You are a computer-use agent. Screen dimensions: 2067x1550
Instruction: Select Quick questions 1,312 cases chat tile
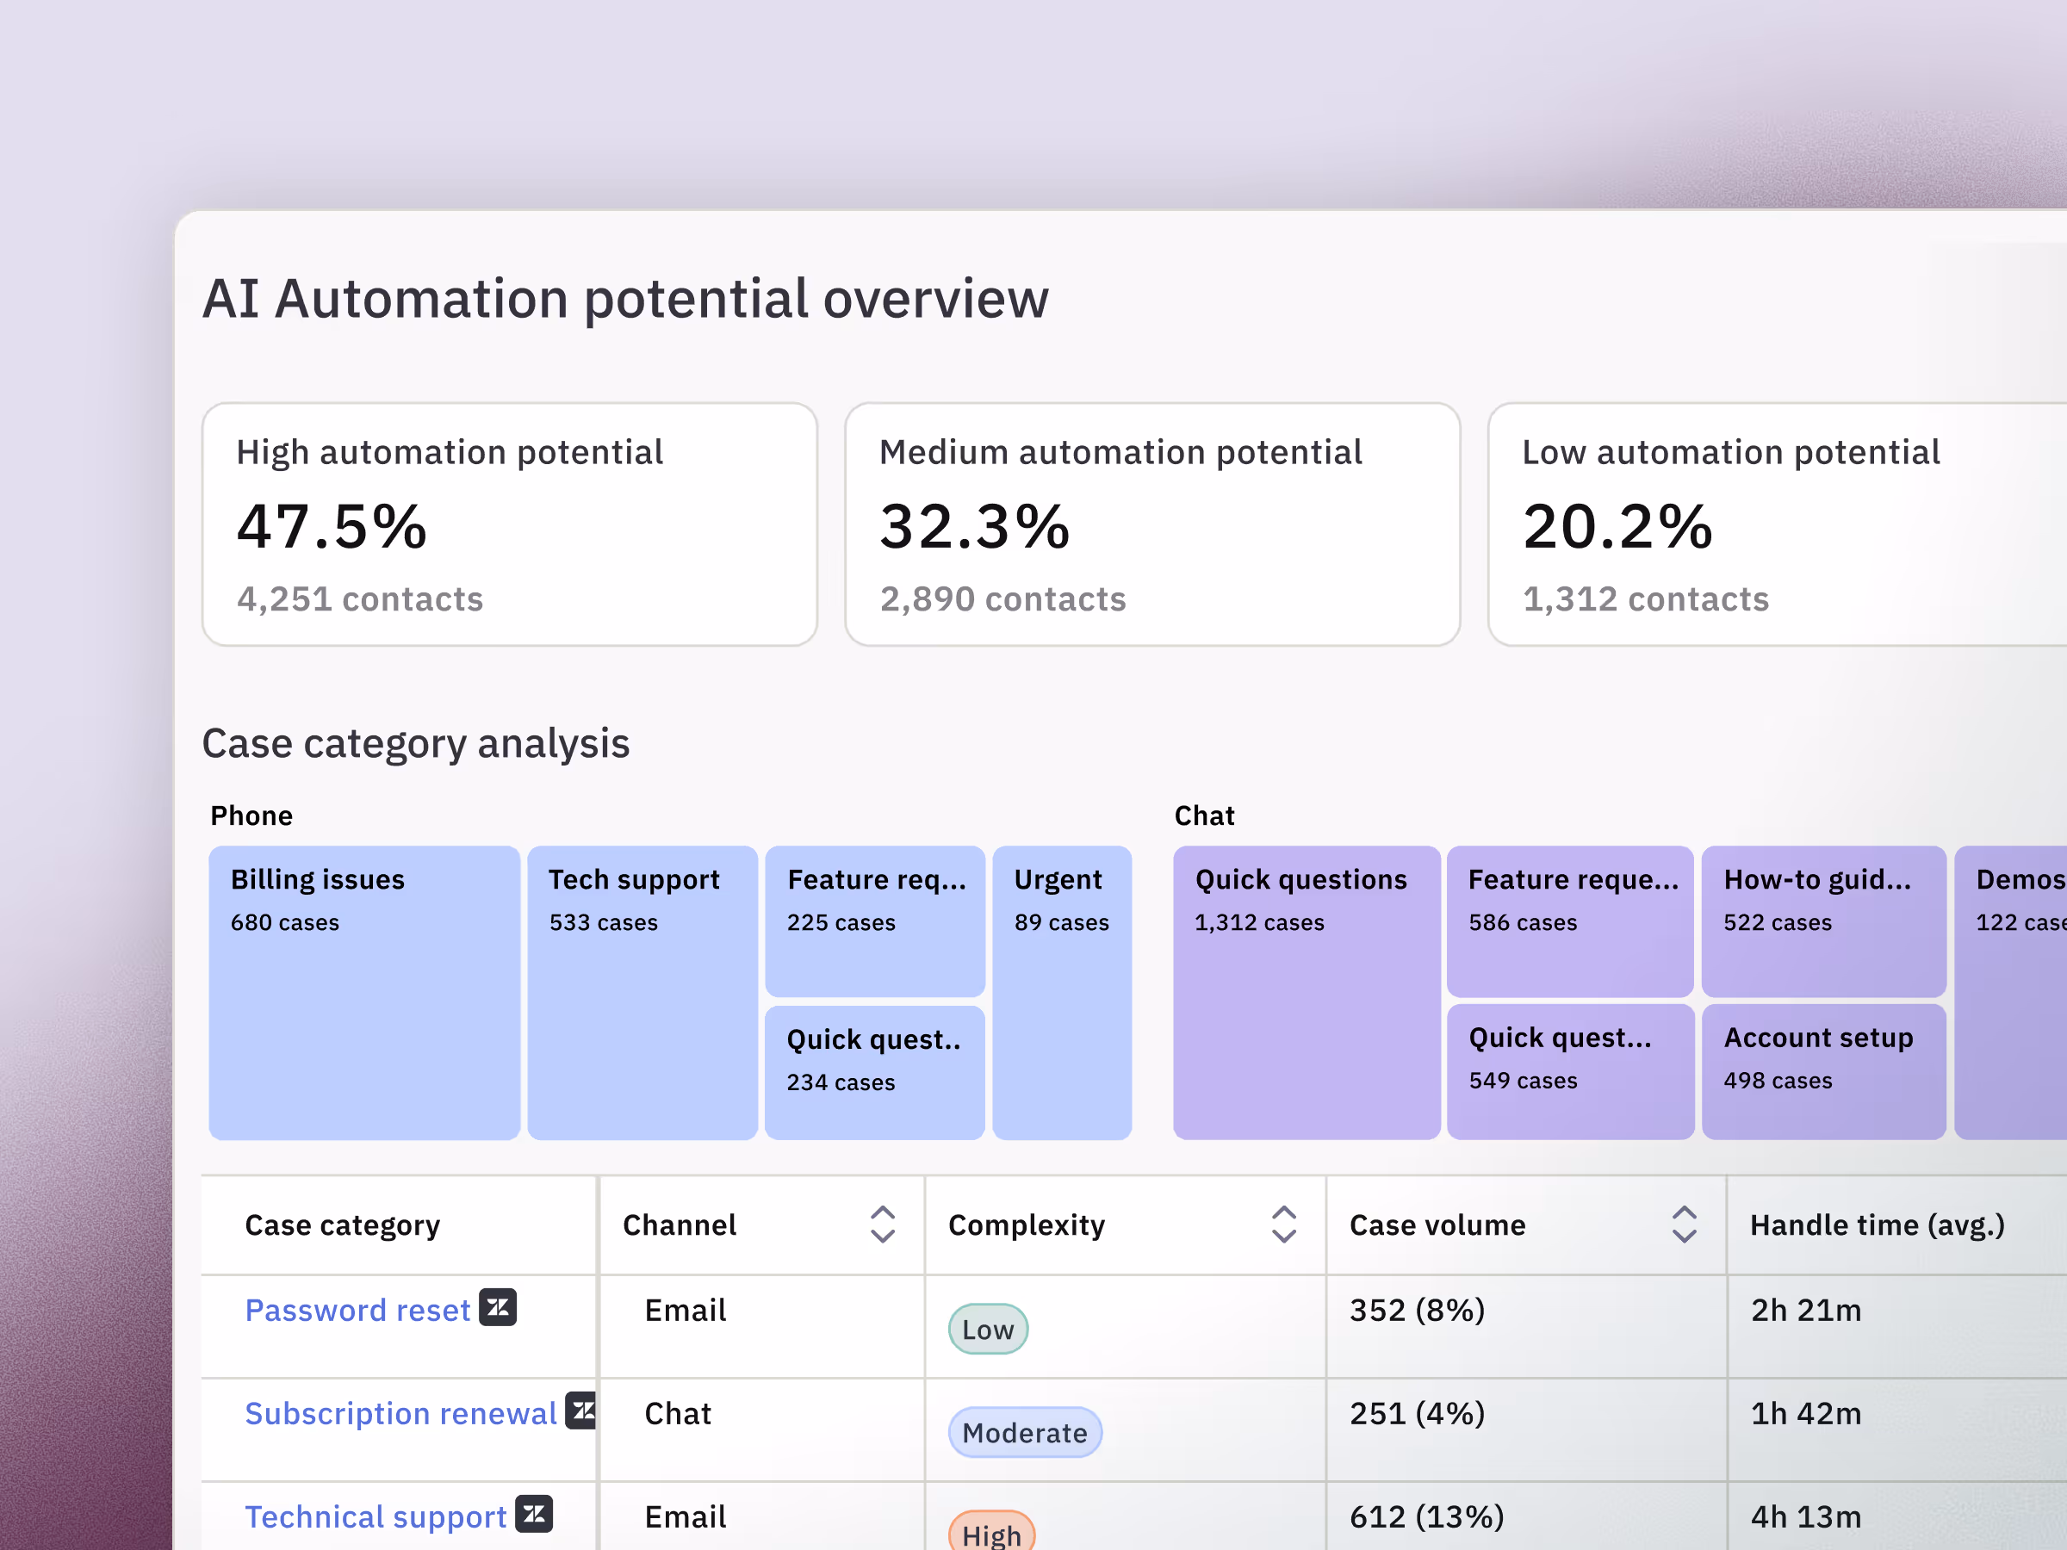click(1306, 992)
